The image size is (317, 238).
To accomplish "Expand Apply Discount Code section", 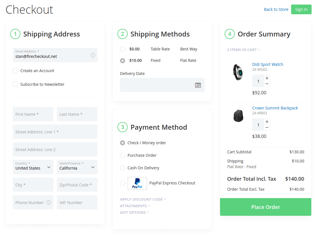I will (143, 199).
